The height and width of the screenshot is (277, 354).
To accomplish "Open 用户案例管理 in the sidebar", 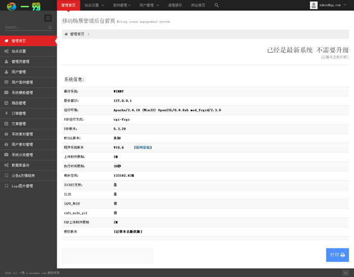I will click(28, 82).
